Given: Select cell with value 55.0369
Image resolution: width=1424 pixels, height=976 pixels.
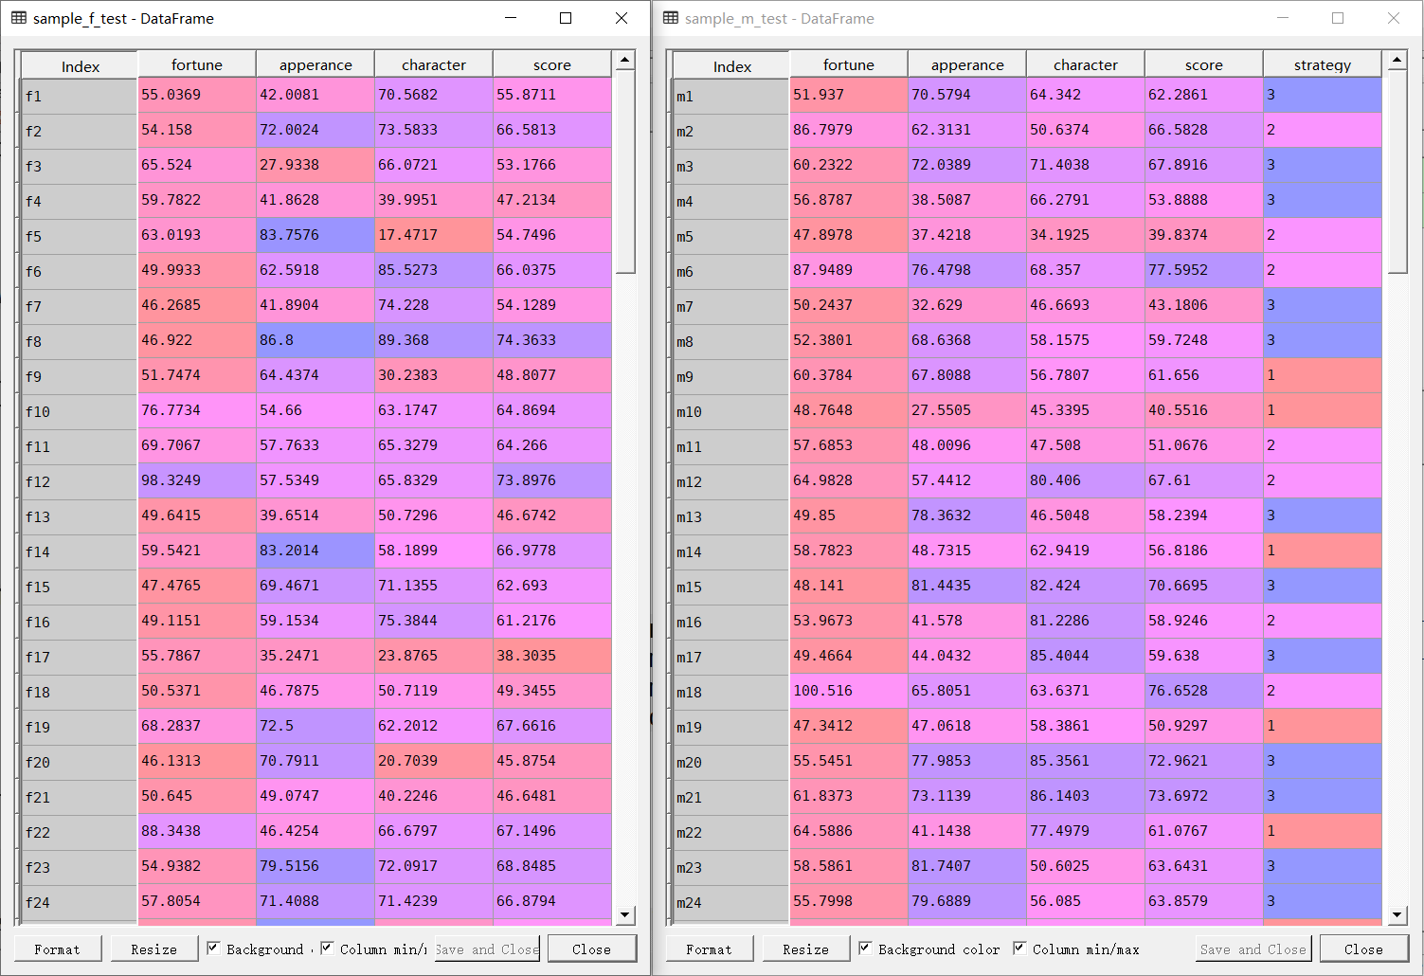Looking at the screenshot, I should pos(197,95).
